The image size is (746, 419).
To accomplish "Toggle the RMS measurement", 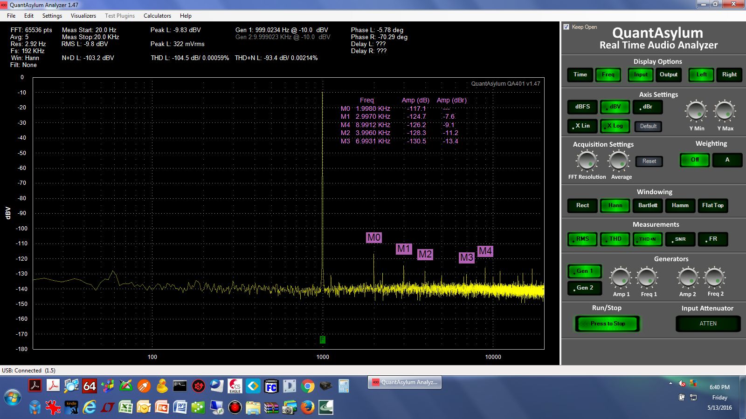I will click(582, 239).
